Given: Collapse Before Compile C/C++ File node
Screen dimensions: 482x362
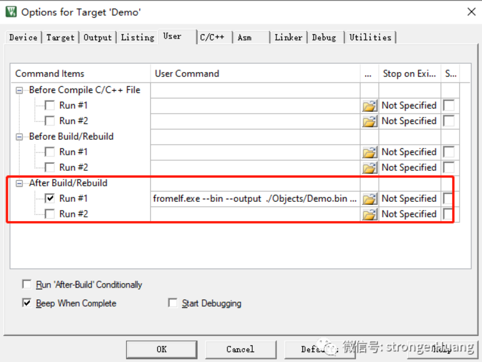Looking at the screenshot, I should coord(19,90).
